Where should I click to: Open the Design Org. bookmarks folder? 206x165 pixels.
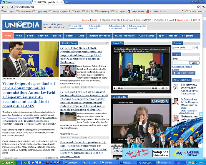(x=102, y=11)
